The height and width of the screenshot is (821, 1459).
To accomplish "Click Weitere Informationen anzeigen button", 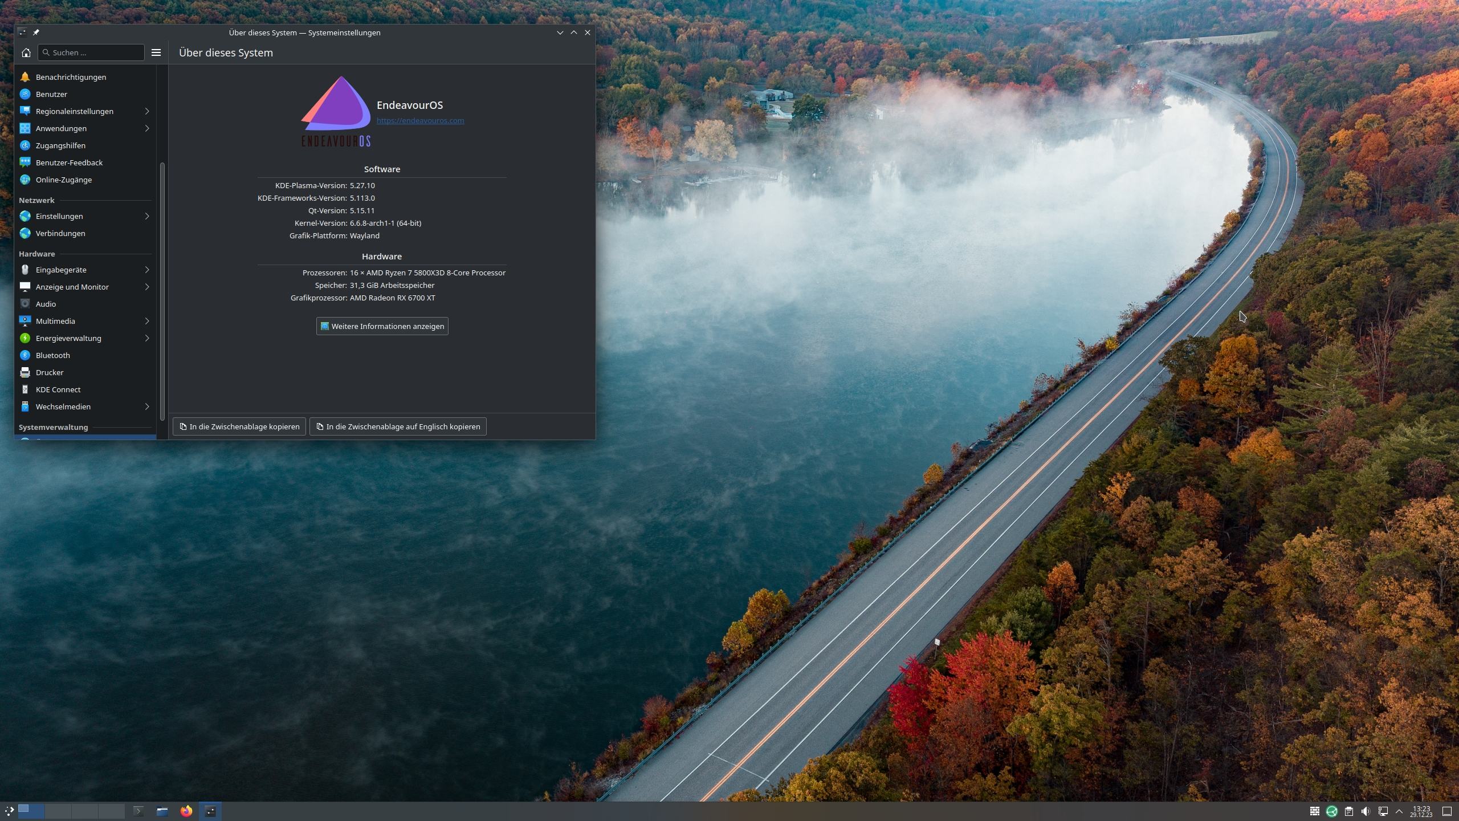I will tap(382, 326).
